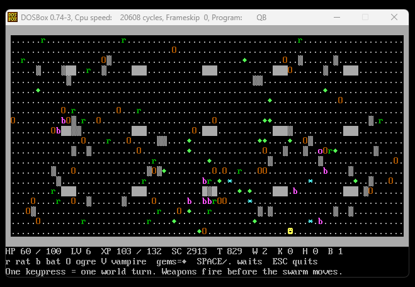Click the H 0 status value
415x287 pixels.
point(310,251)
